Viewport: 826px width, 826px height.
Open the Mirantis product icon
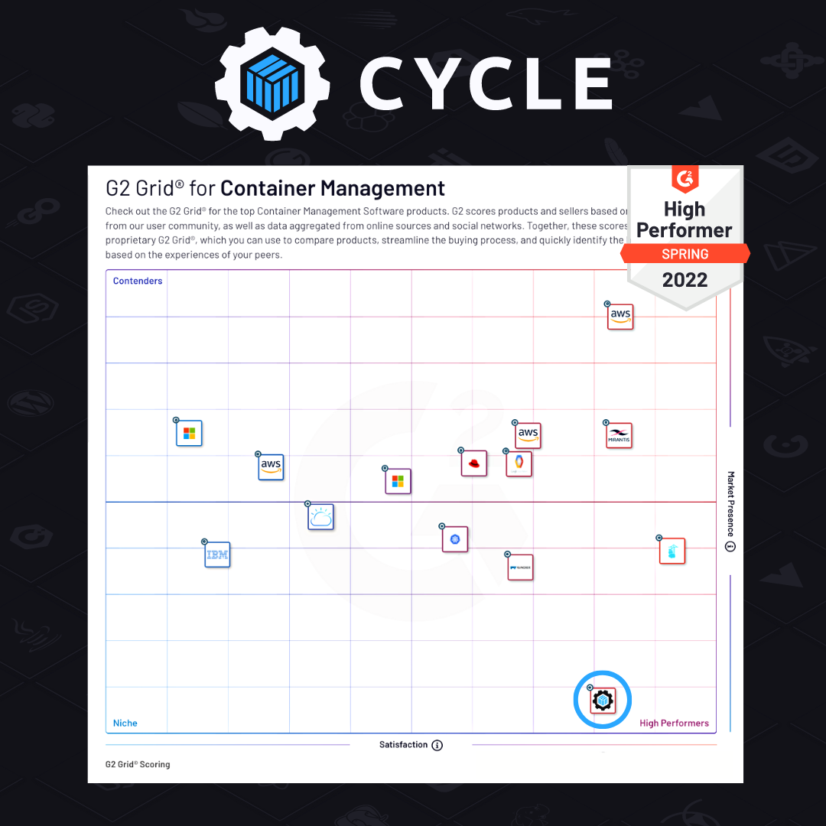tap(619, 436)
